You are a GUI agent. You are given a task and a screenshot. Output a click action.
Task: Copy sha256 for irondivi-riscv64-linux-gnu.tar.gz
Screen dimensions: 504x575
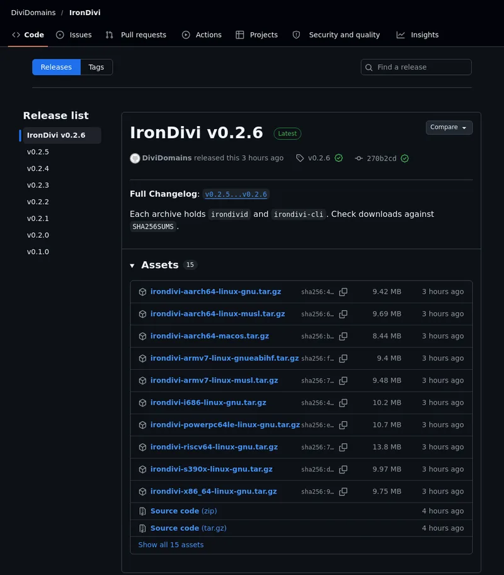pos(343,447)
